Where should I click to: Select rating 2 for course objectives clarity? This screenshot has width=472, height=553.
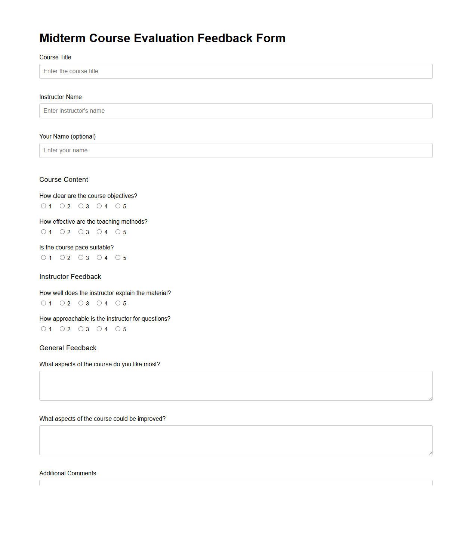pyautogui.click(x=62, y=206)
